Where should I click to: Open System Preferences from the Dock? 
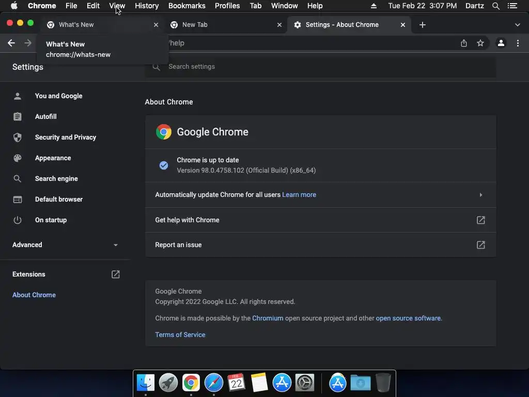(x=305, y=383)
